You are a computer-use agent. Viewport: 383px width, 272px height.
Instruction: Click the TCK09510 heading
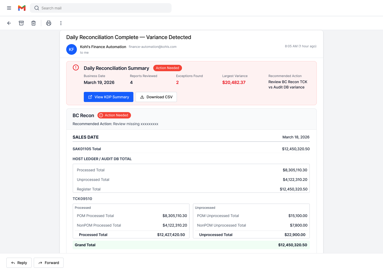[82, 199]
